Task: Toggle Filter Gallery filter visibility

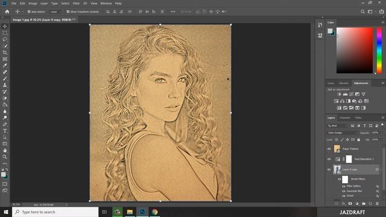Action: coord(344,186)
